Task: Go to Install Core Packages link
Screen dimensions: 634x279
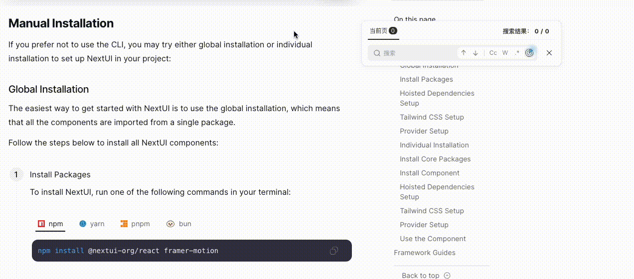Action: [435, 159]
